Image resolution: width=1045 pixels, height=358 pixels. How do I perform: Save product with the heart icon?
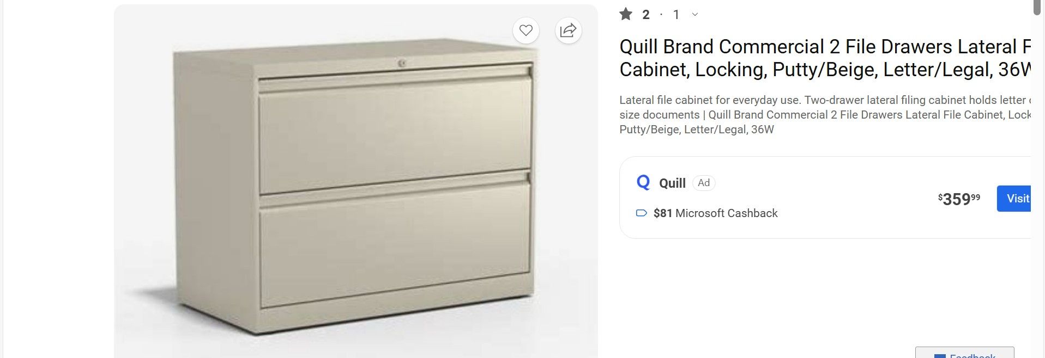pyautogui.click(x=525, y=30)
